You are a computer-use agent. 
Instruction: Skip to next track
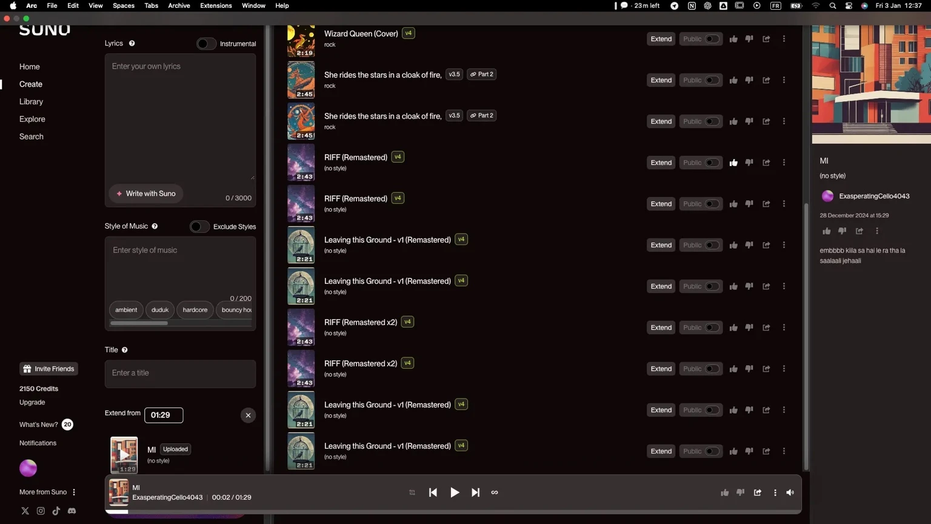(x=476, y=493)
